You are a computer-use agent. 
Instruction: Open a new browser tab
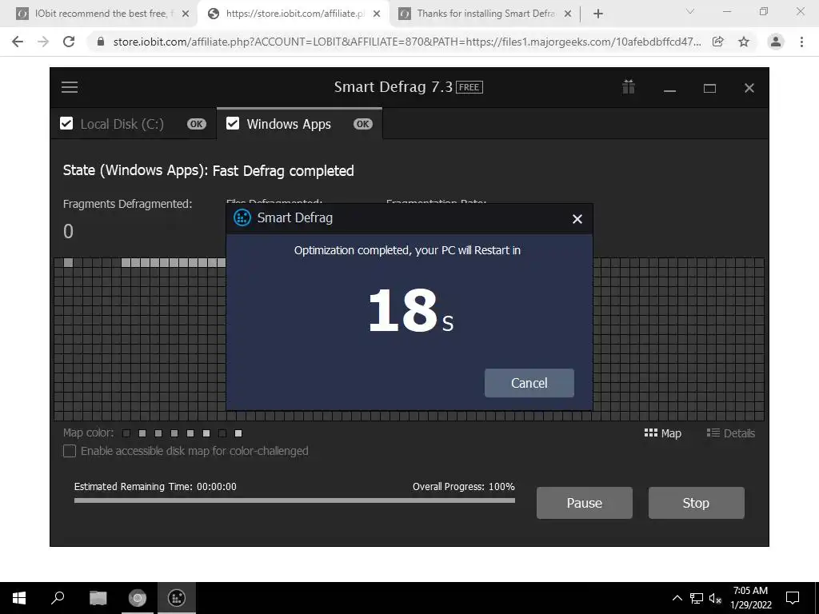click(598, 14)
